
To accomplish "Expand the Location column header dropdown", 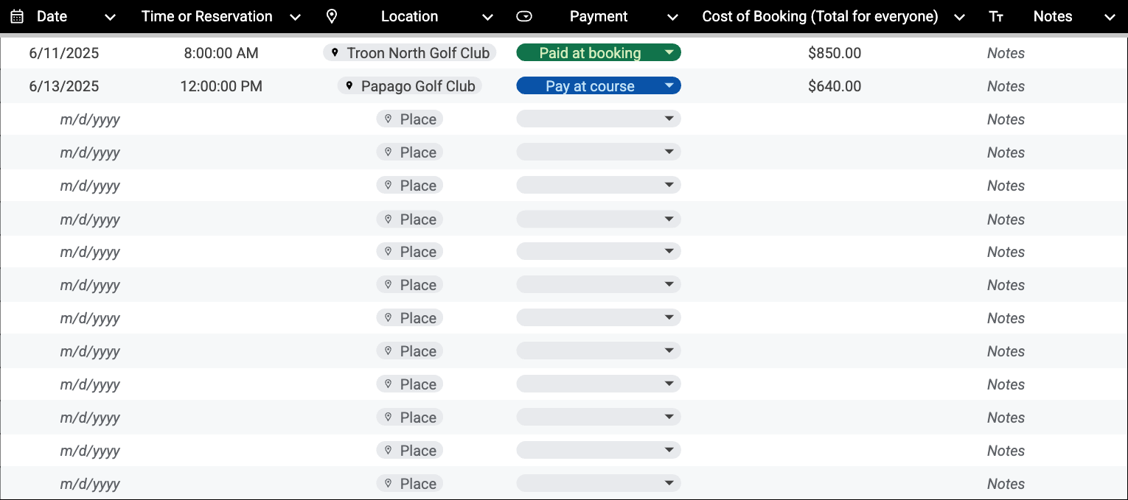I will [x=487, y=17].
